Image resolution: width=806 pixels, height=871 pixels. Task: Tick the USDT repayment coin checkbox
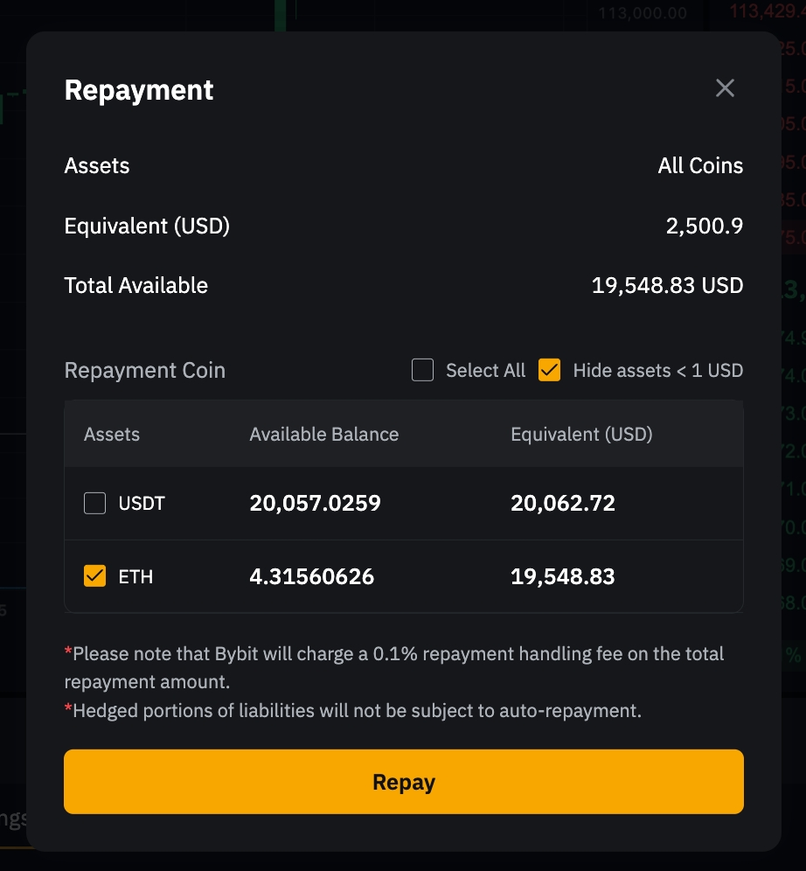pyautogui.click(x=94, y=504)
